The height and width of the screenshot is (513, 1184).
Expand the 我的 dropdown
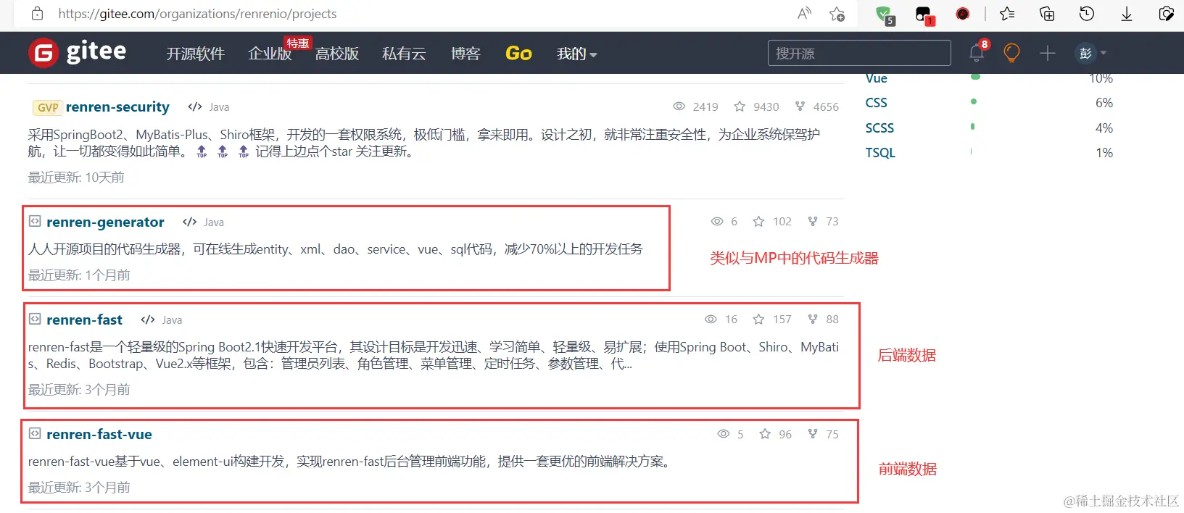pos(577,54)
